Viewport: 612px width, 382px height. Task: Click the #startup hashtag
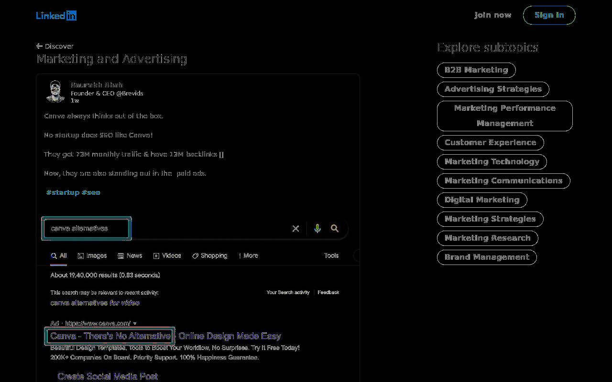click(x=63, y=192)
